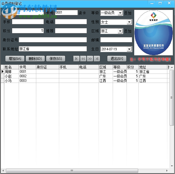
Task: Click the 读卡 read card label
Action: tap(82, 13)
